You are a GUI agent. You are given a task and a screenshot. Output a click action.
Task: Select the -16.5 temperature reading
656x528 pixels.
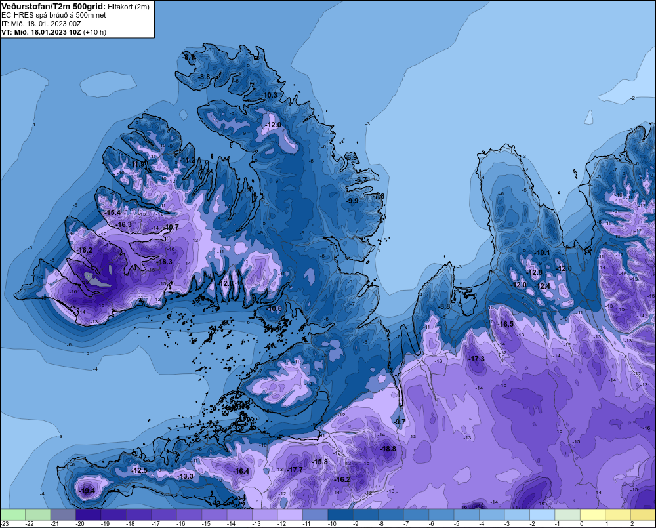click(x=505, y=324)
